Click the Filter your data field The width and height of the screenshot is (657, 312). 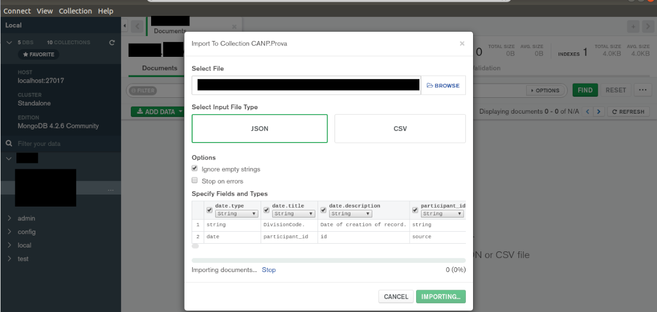click(x=60, y=144)
